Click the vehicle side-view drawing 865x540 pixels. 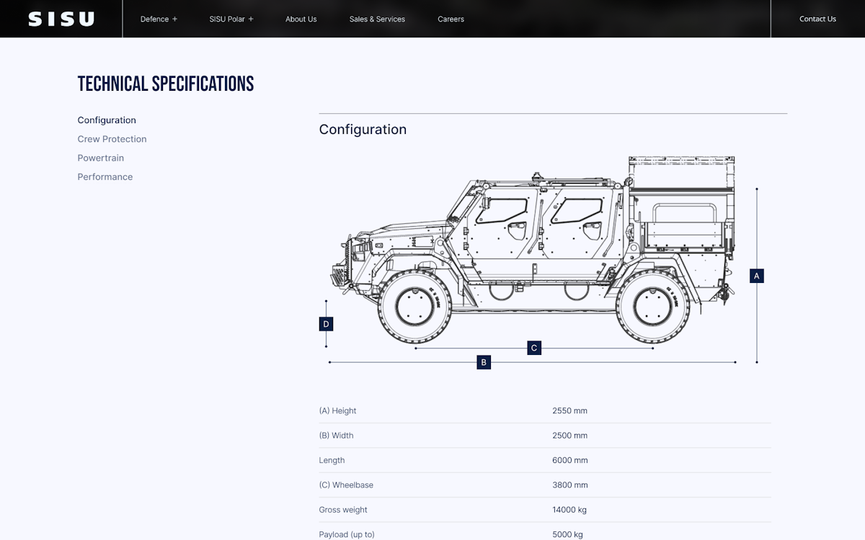pos(533,250)
